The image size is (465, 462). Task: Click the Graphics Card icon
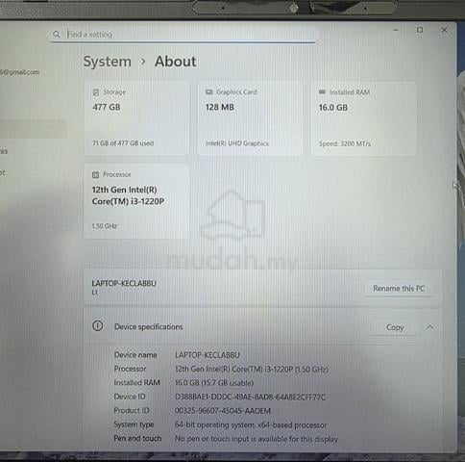(208, 91)
